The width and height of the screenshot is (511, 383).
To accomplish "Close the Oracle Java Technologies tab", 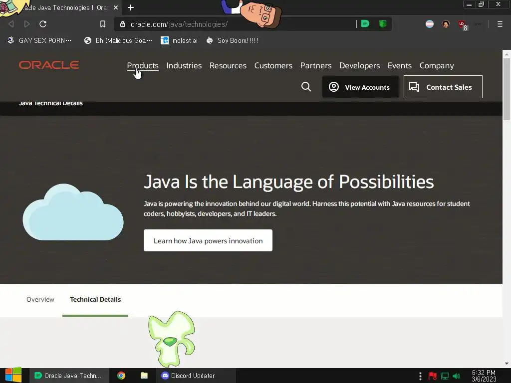I will tap(116, 7).
